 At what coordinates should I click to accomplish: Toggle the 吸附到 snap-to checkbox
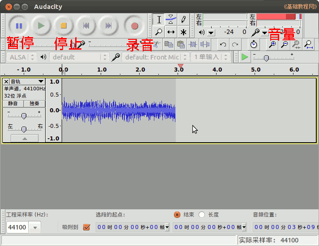tap(87, 227)
